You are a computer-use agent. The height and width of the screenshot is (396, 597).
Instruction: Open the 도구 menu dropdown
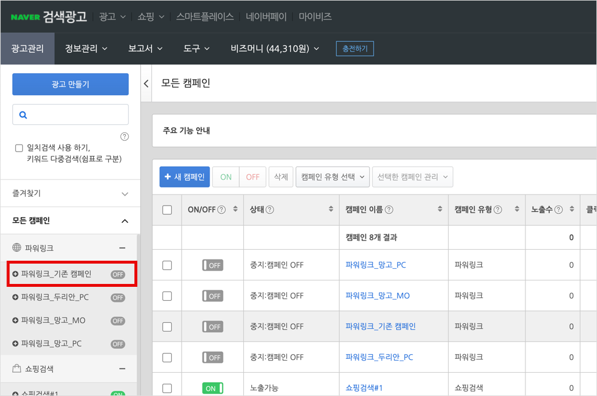coord(197,49)
